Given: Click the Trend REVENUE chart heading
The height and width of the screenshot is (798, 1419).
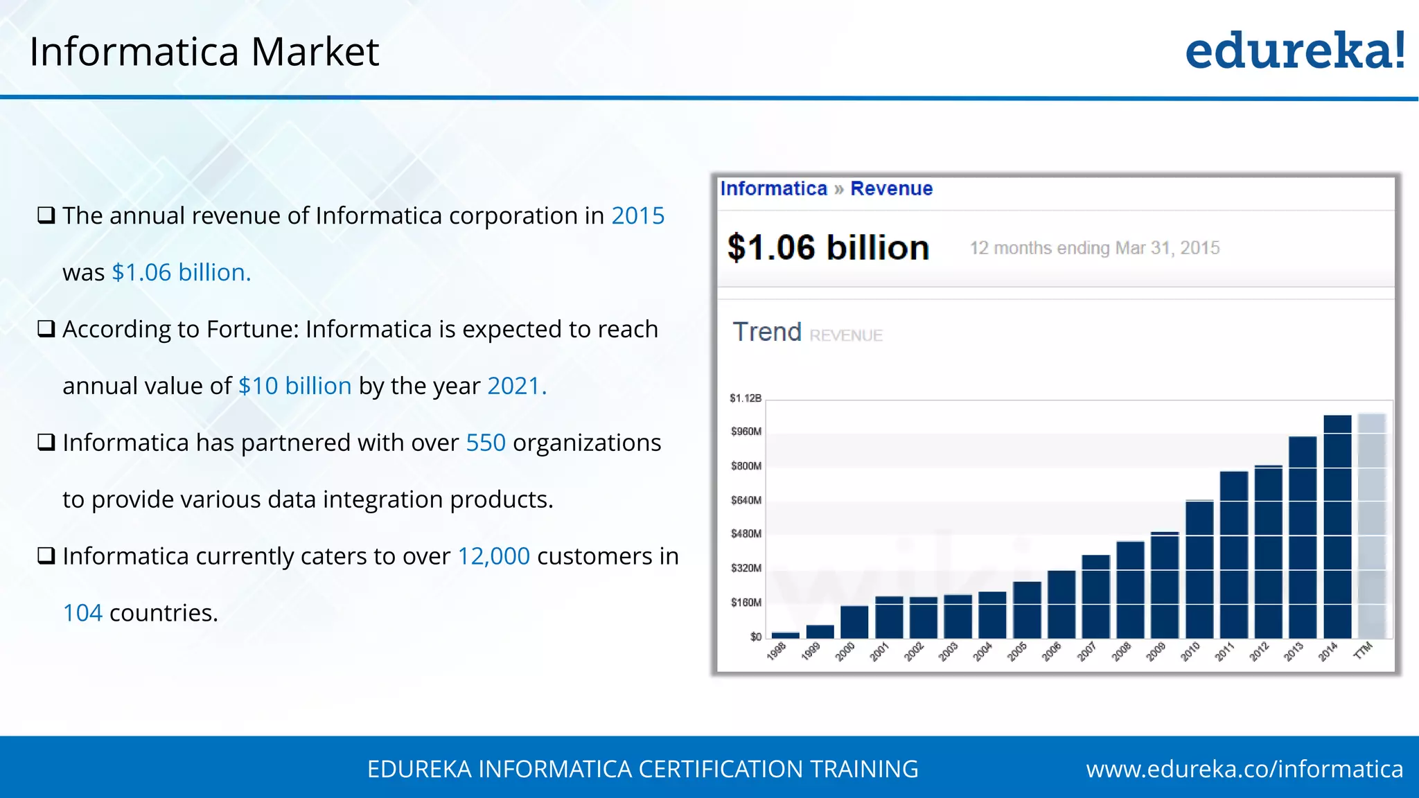Looking at the screenshot, I should click(807, 332).
